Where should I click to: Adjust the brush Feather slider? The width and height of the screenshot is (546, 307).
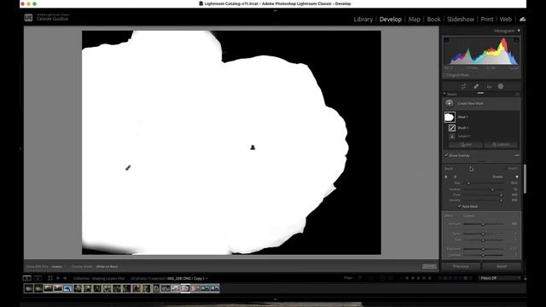(492, 189)
